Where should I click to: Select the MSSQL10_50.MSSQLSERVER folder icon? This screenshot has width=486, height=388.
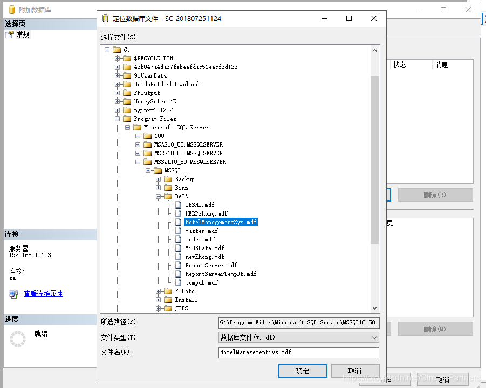tap(148, 162)
